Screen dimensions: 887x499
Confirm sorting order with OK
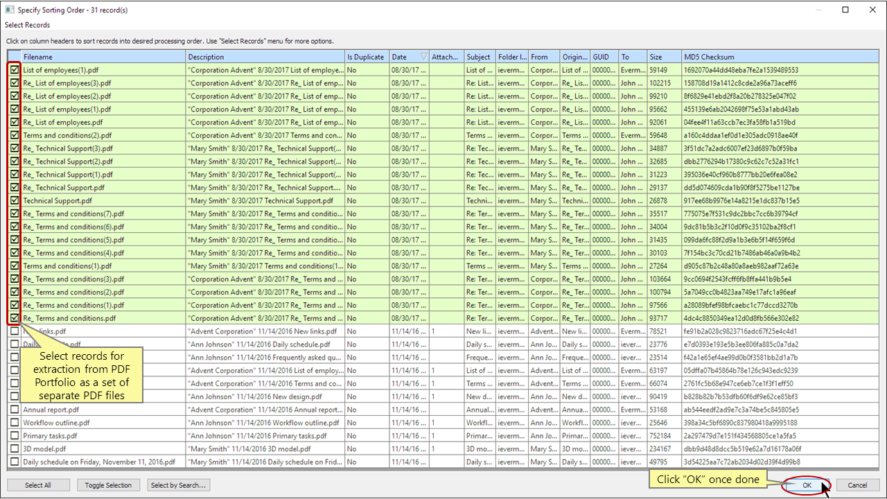pos(806,485)
